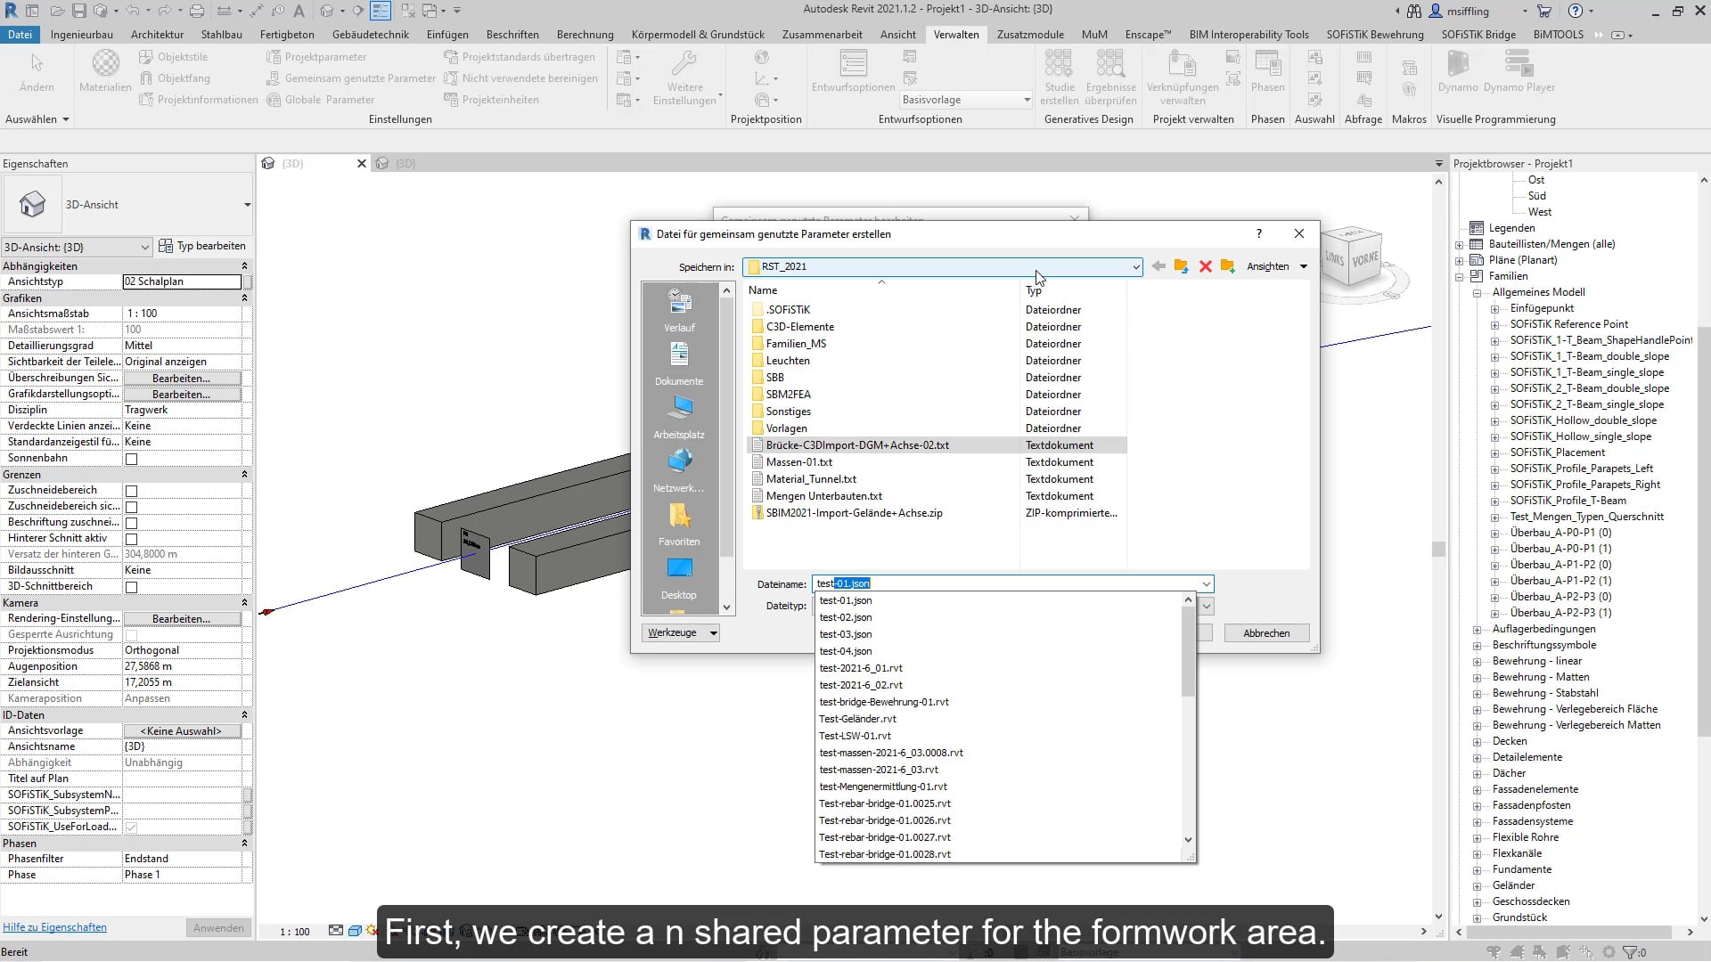Image resolution: width=1711 pixels, height=962 pixels.
Task: Open Projektinformationen from the ribbon
Action: [199, 100]
